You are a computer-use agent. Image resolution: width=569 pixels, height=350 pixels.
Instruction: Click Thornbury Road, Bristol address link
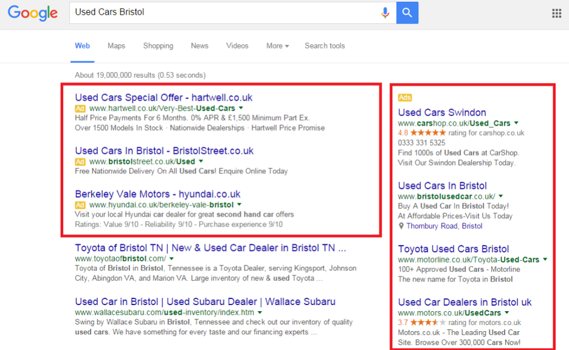coord(444,226)
